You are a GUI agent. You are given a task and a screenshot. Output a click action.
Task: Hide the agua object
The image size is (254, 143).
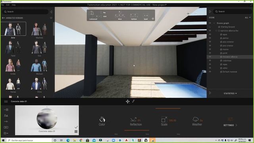(x=210, y=35)
